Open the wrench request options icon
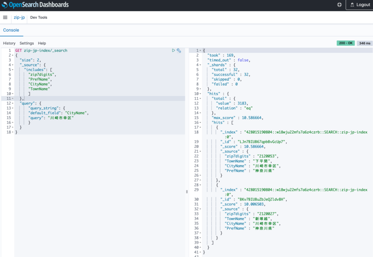This screenshot has height=257, width=373. (179, 50)
